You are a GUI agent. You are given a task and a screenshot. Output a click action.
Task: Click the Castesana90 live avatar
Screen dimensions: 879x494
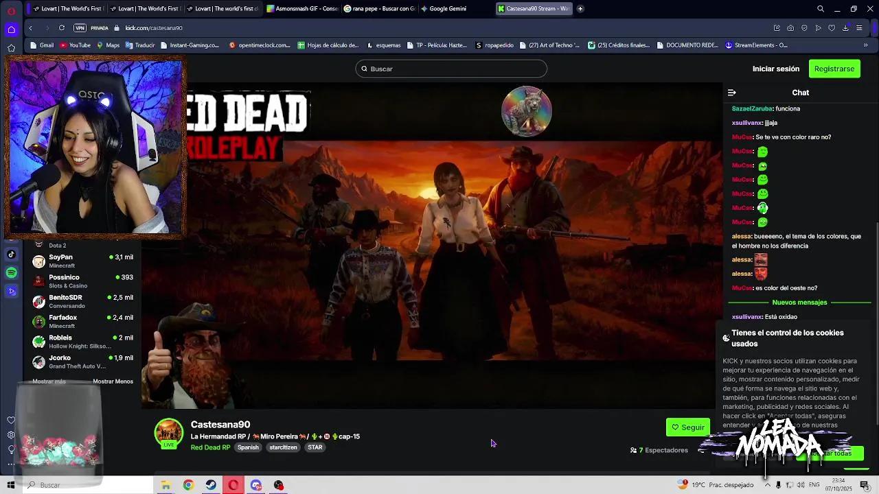coord(169,434)
